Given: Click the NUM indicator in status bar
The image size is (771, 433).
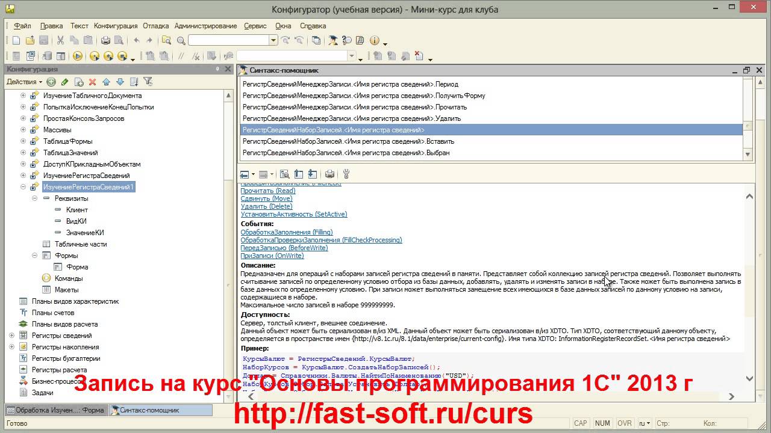Looking at the screenshot, I should point(602,423).
